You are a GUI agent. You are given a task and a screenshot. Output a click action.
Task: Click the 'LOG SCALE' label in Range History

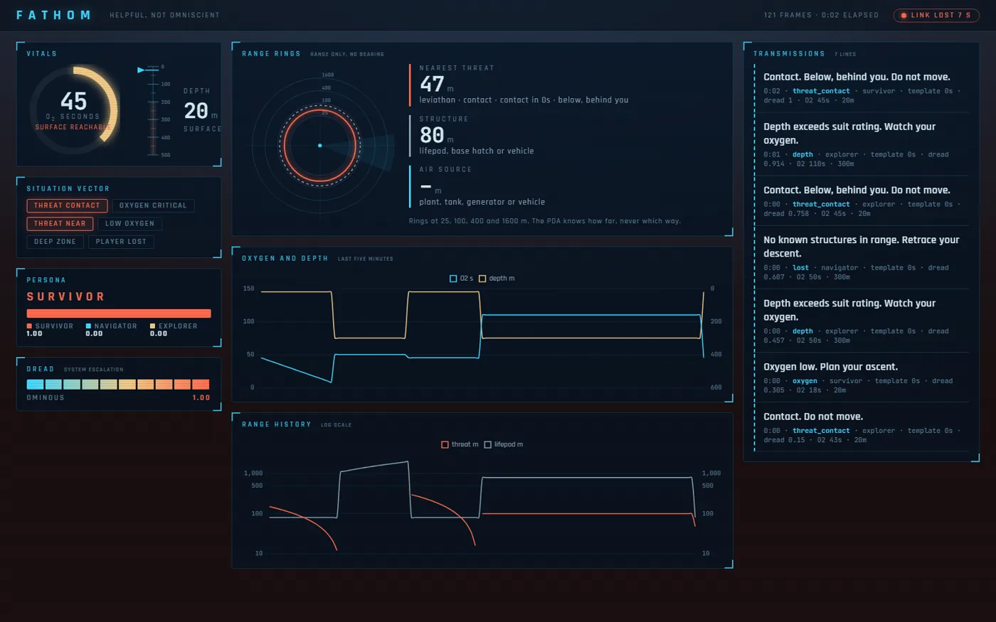tap(336, 425)
